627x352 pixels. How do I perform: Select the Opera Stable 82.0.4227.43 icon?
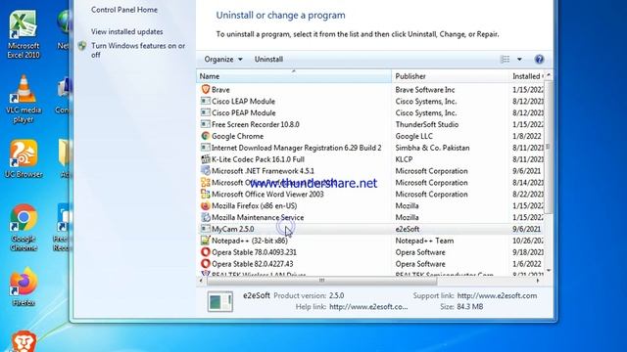click(x=206, y=263)
